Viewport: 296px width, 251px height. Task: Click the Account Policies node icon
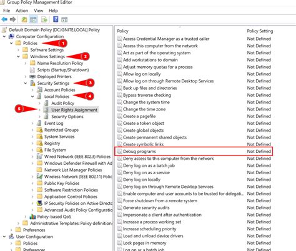pyautogui.click(x=39, y=90)
